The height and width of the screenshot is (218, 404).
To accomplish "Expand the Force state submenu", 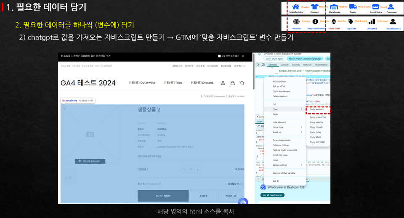I will (x=301, y=127).
